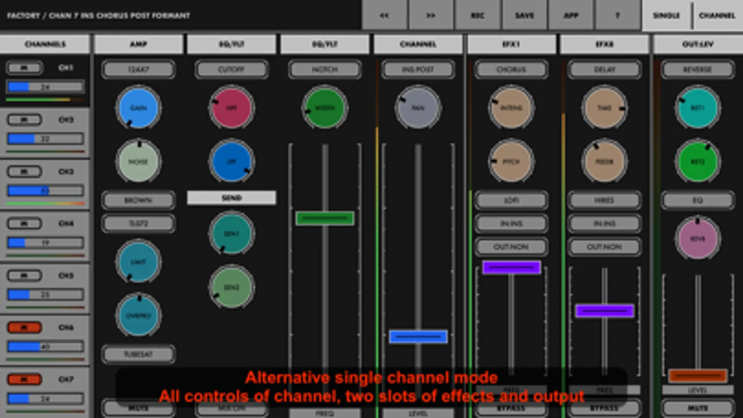Go to next preset with >> button

[431, 15]
